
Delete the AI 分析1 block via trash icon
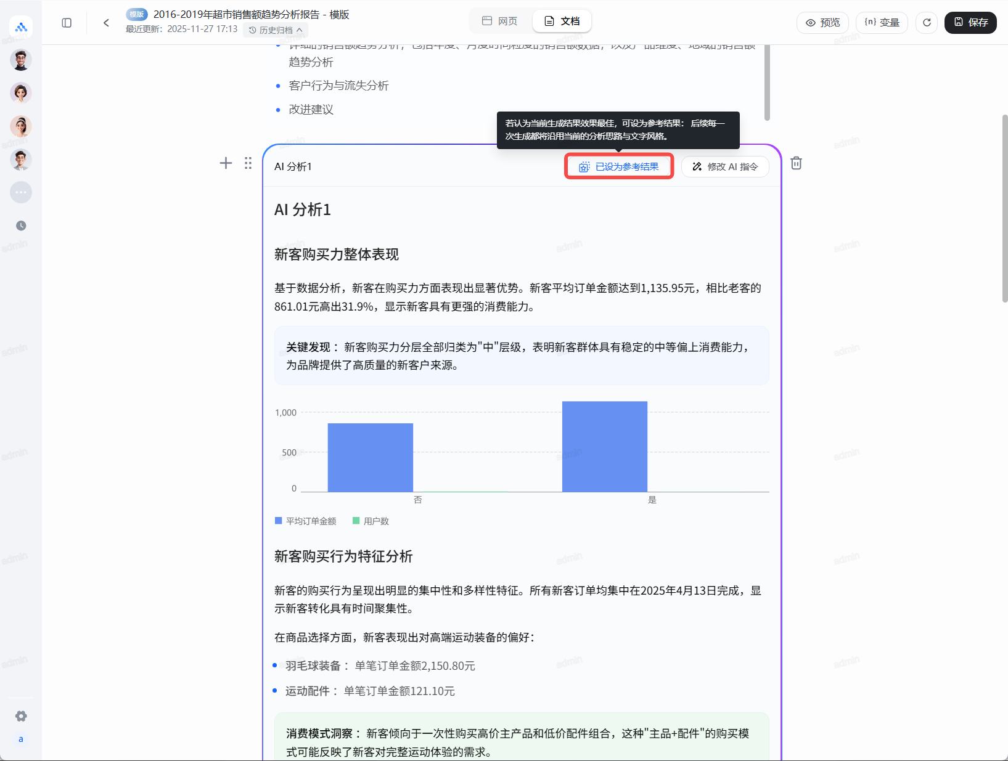[796, 163]
